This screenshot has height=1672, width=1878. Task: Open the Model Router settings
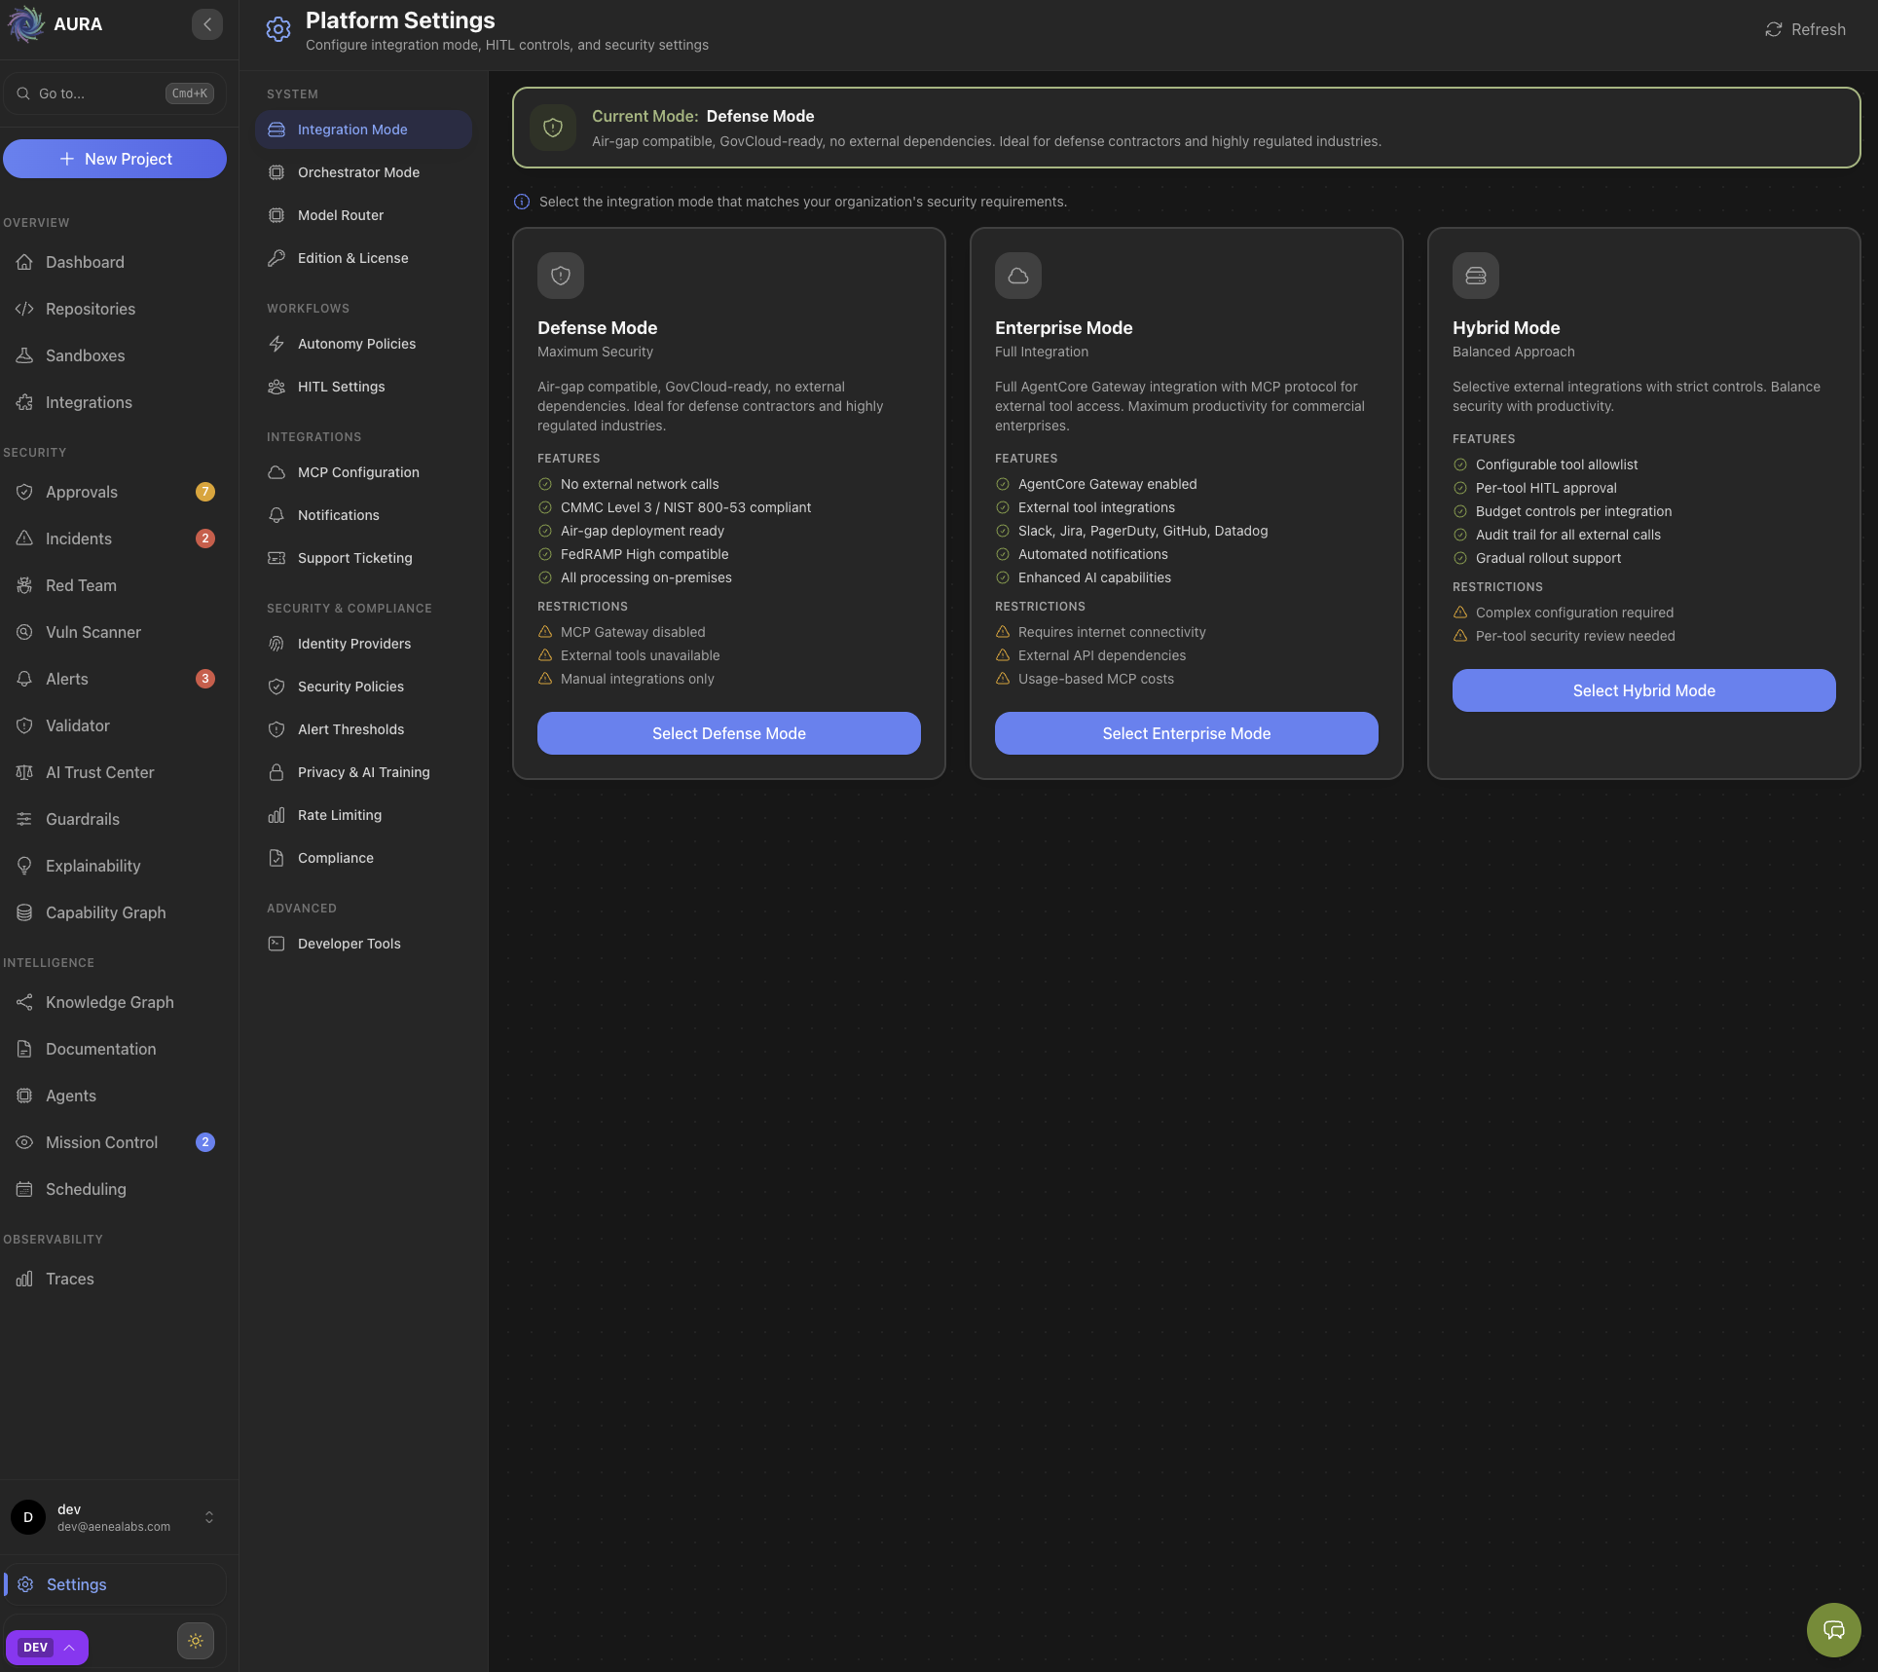point(363,215)
